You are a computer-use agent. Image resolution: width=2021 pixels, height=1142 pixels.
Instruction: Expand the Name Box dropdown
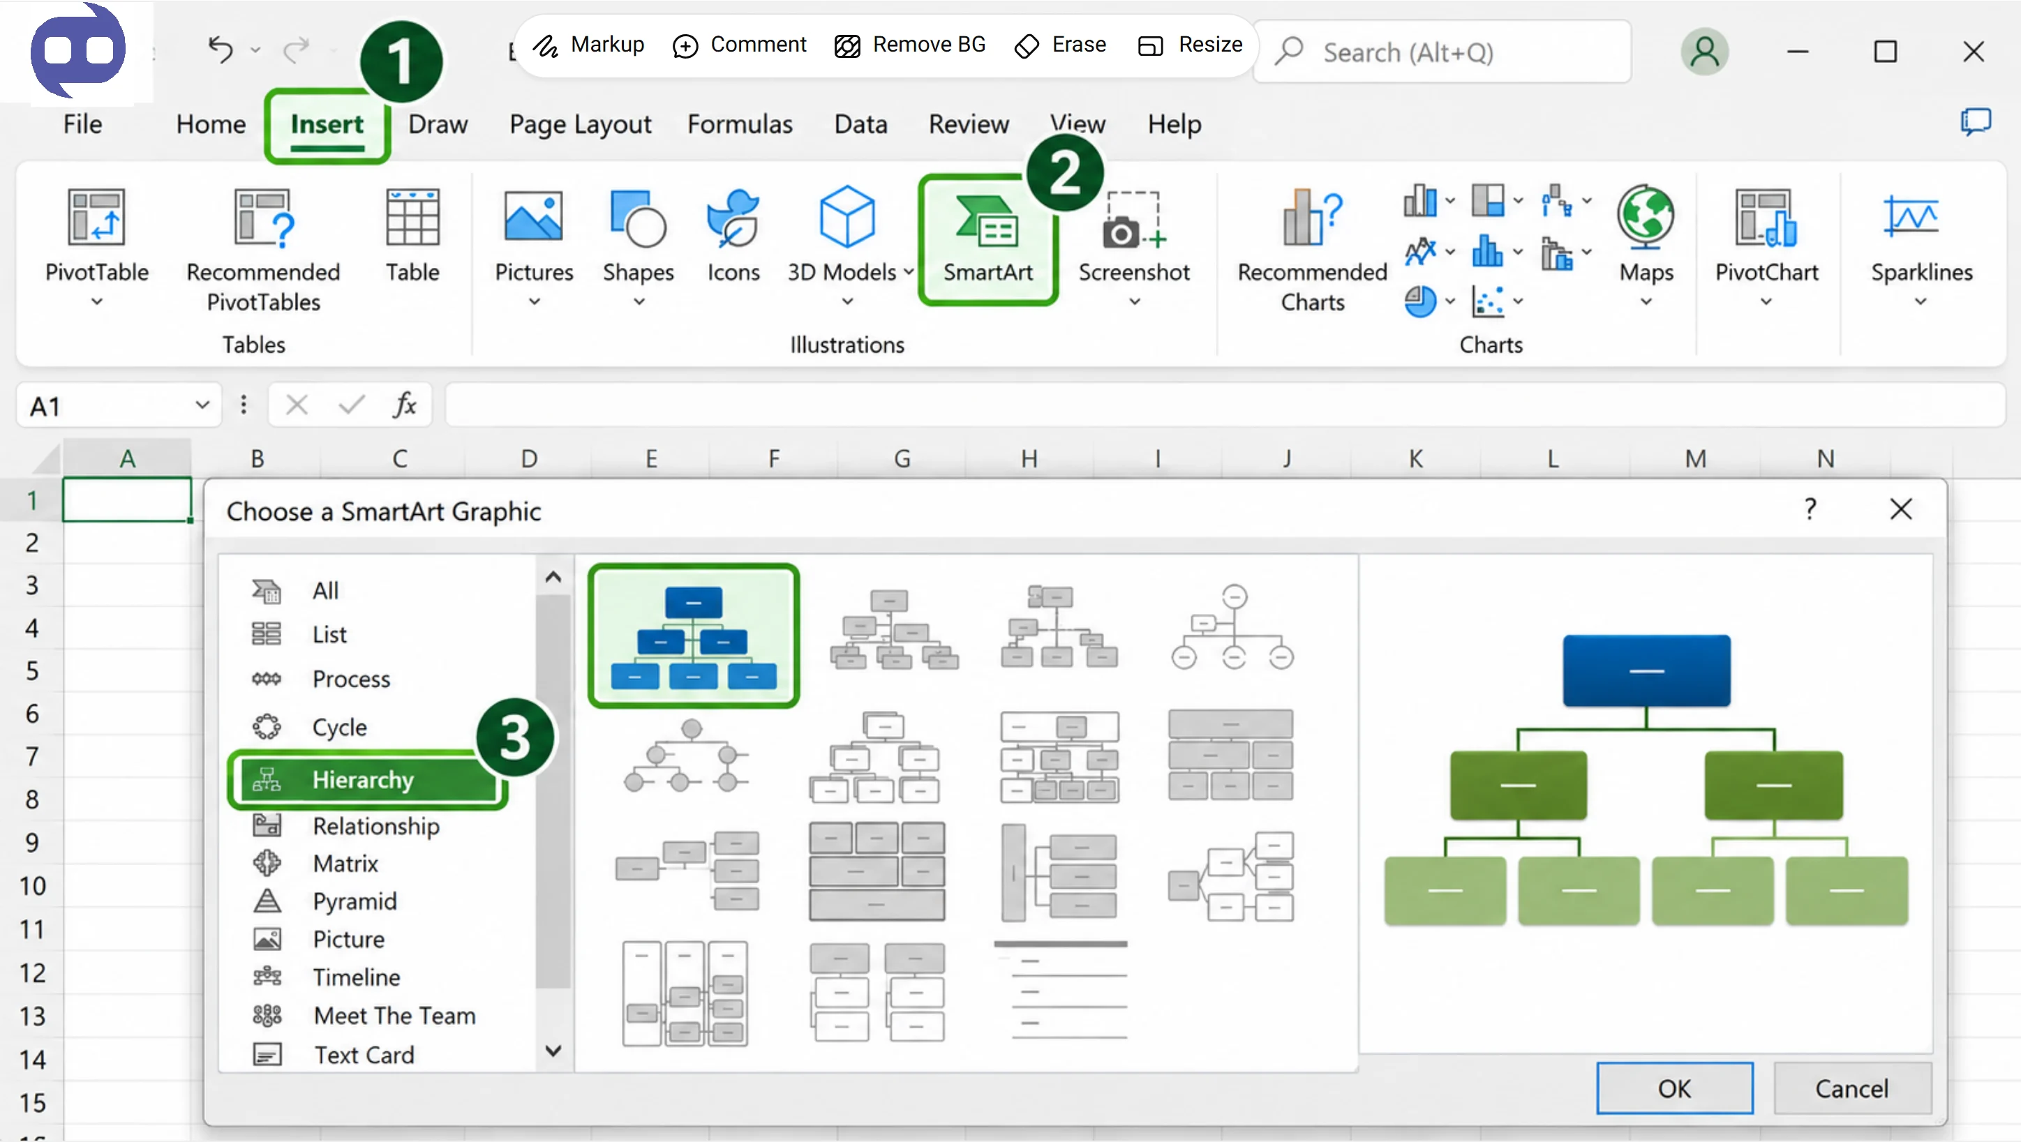tap(202, 405)
